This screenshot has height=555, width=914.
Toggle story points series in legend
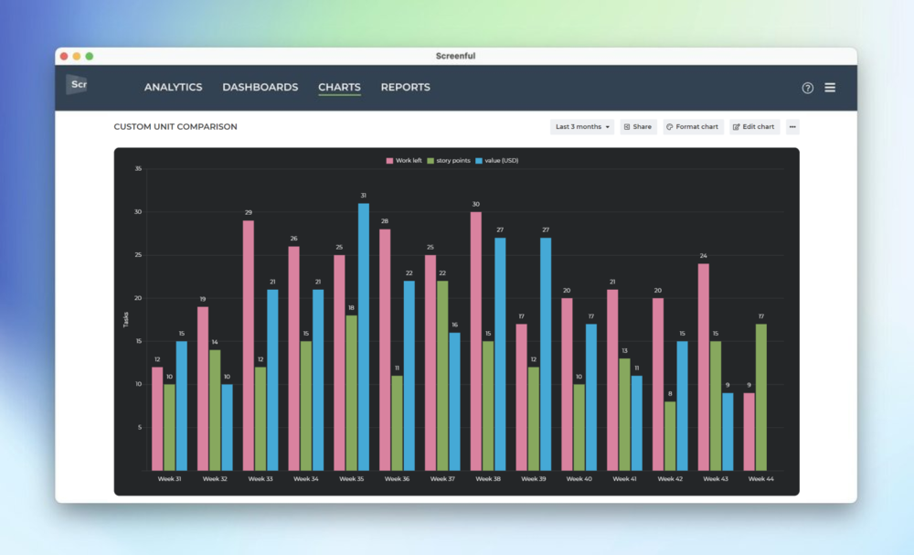(448, 160)
